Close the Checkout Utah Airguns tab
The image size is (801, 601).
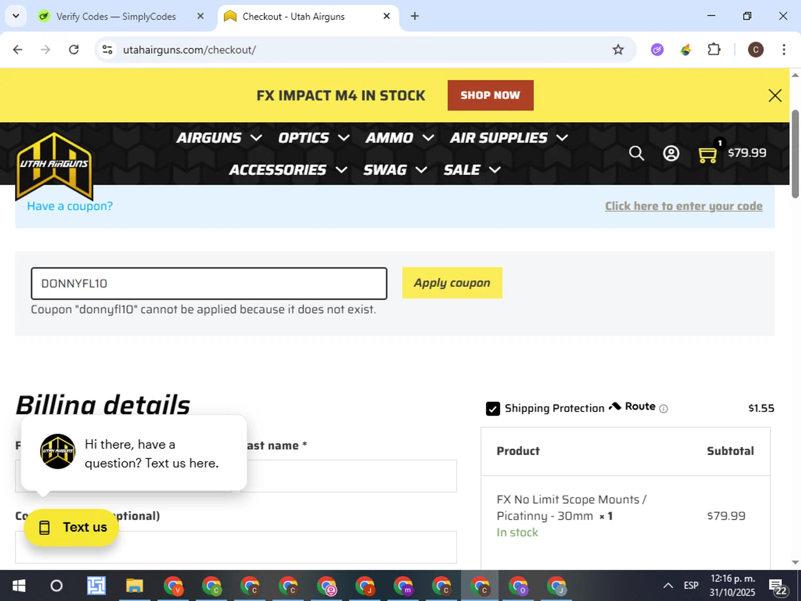(x=387, y=16)
